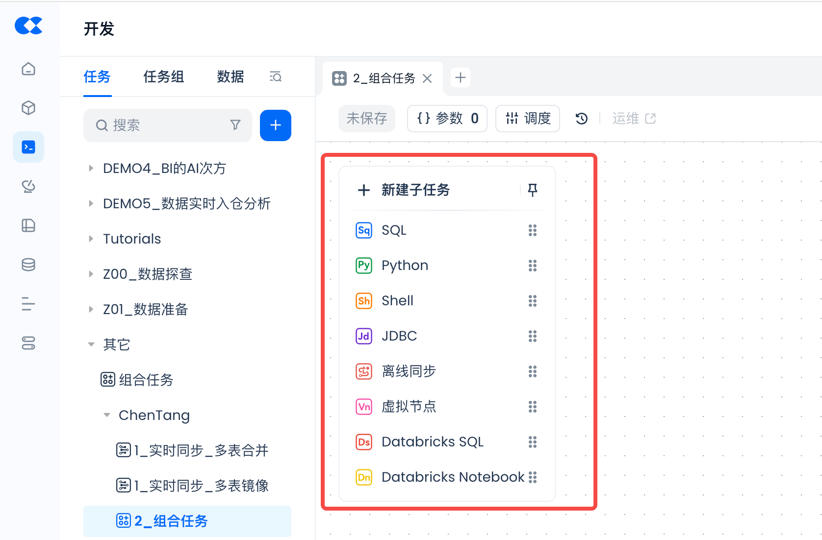This screenshot has width=822, height=540.
Task: Click the search list icon beside 数据 tab
Action: (x=276, y=77)
